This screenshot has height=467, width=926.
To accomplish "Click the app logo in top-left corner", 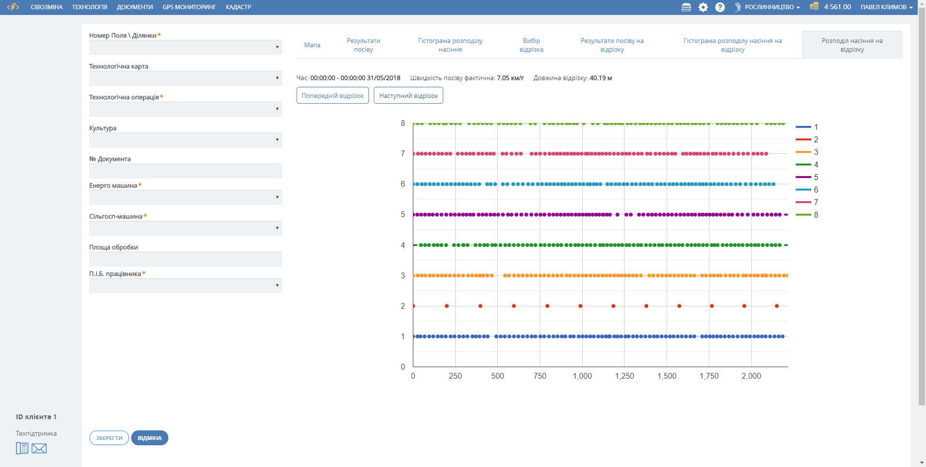I will pyautogui.click(x=13, y=7).
